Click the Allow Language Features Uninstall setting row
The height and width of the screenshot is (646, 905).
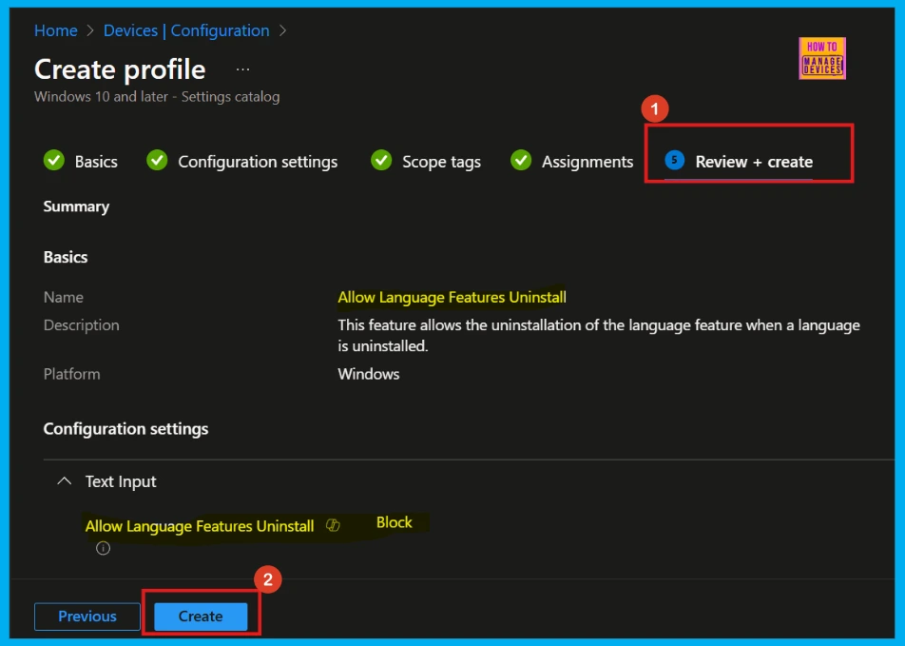(249, 525)
